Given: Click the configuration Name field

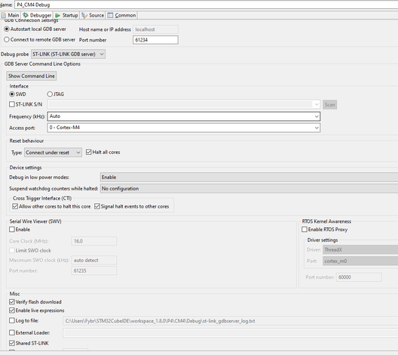Looking at the screenshot, I should [x=206, y=5].
